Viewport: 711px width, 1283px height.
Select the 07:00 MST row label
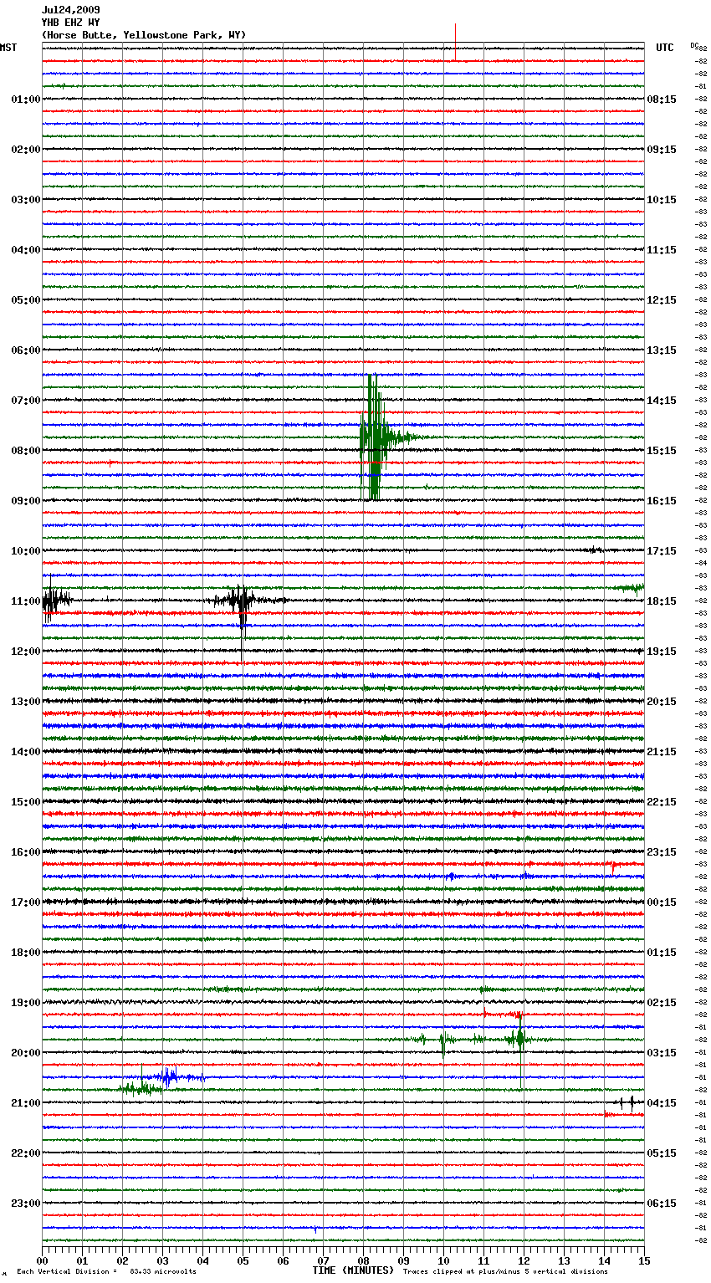coord(25,401)
